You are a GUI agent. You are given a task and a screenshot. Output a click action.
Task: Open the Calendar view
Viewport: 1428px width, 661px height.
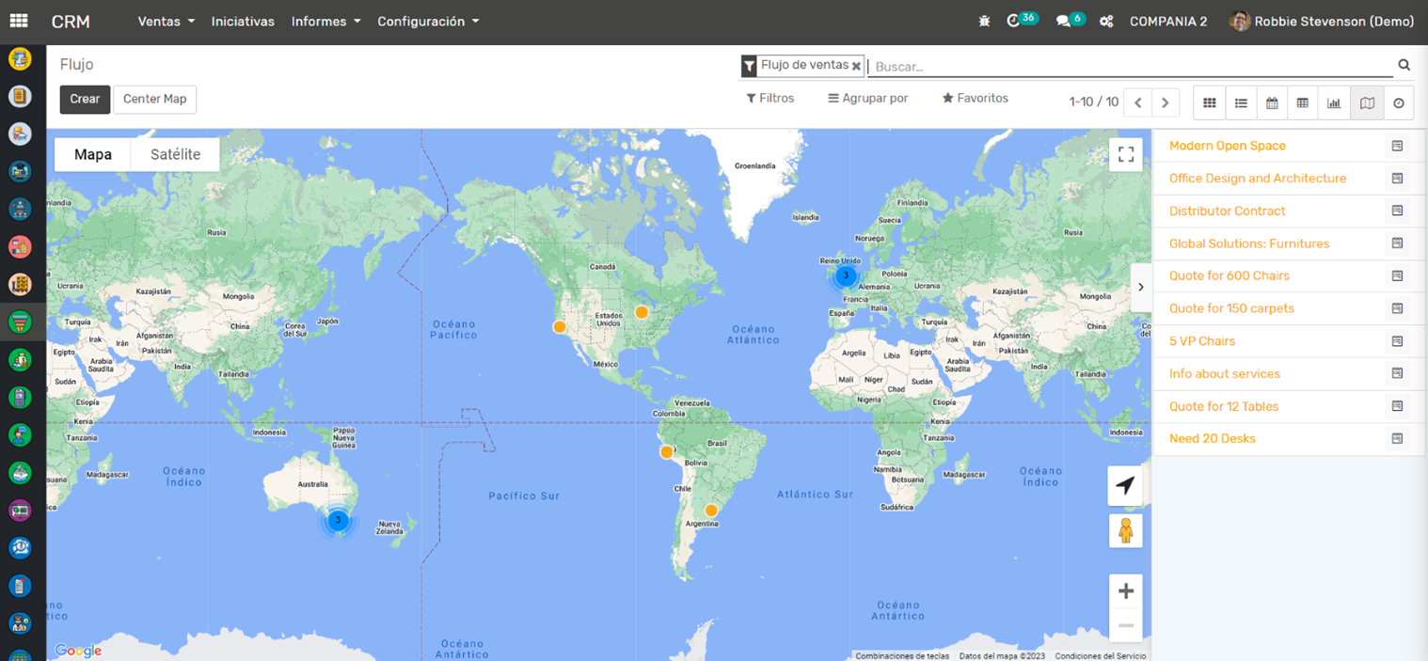coord(1272,103)
